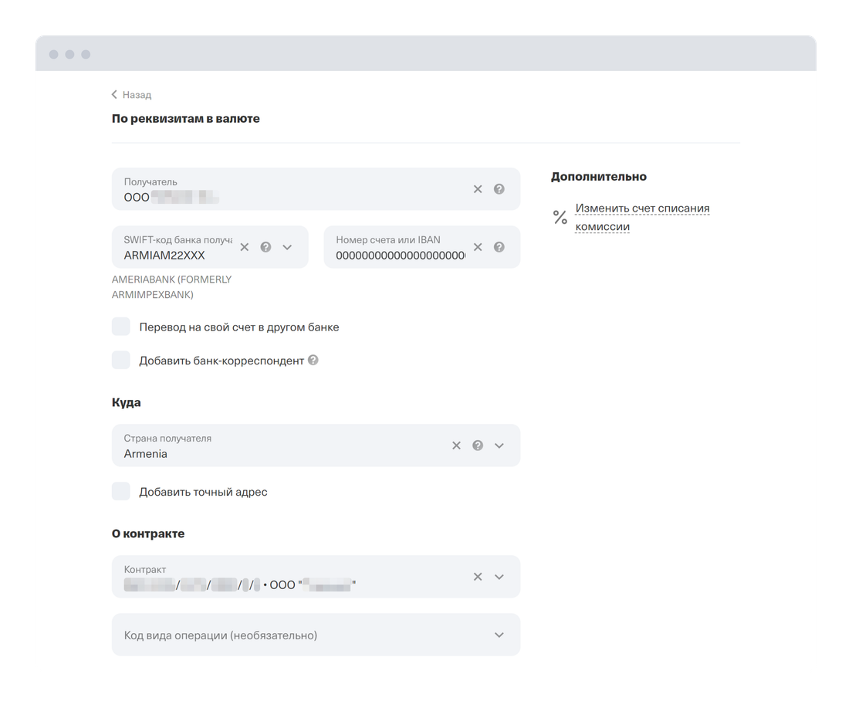Clear the Страна получателя selection

[456, 445]
